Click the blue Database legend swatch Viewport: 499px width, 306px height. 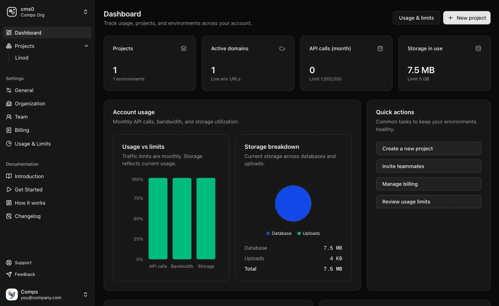click(268, 233)
